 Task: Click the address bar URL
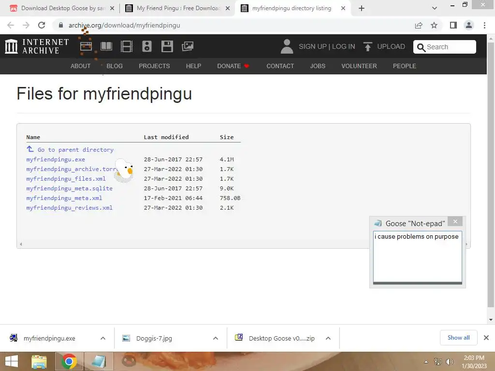[x=124, y=25]
